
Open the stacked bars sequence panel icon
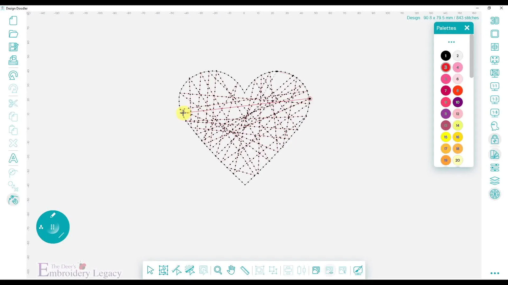click(495, 167)
